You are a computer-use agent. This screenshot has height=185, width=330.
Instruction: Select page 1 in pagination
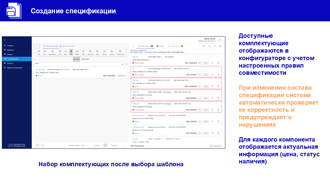pos(105,145)
